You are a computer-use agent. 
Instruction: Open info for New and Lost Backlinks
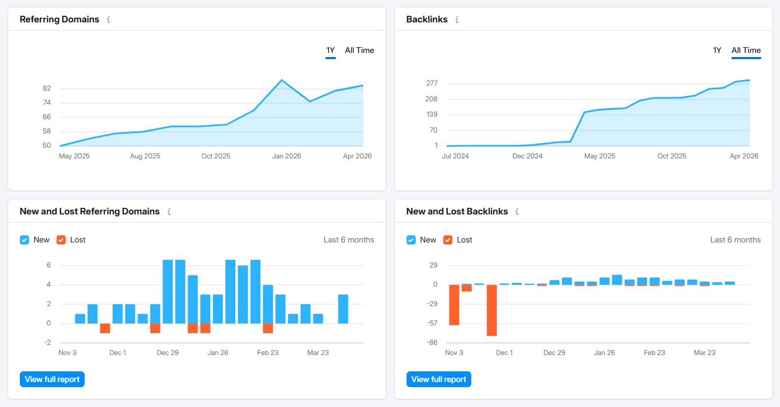pyautogui.click(x=517, y=211)
